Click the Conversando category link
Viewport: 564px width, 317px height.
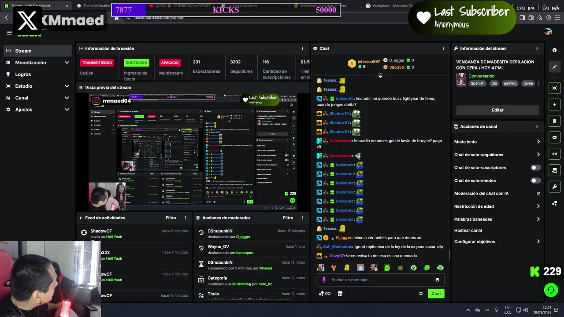481,76
